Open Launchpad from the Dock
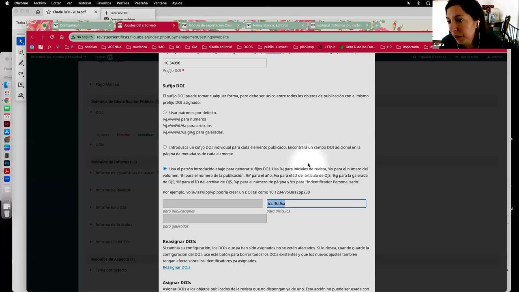Screen dimensions: 519x292 7,93
